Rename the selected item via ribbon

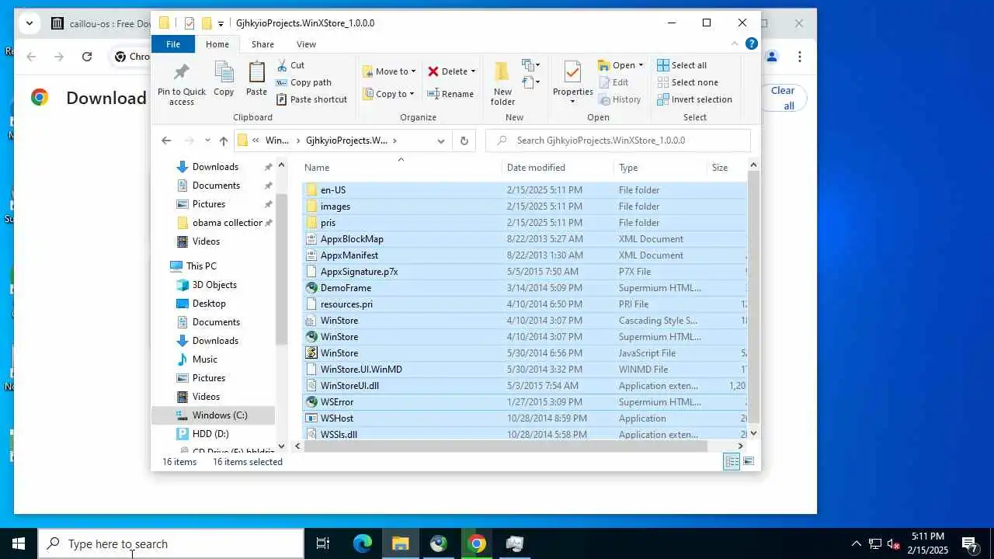pyautogui.click(x=450, y=94)
